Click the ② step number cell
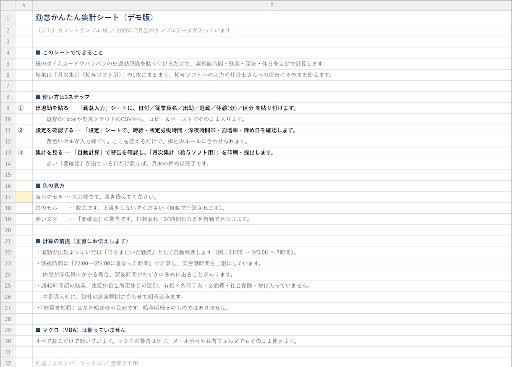Image resolution: width=512 pixels, height=367 pixels. click(24, 130)
